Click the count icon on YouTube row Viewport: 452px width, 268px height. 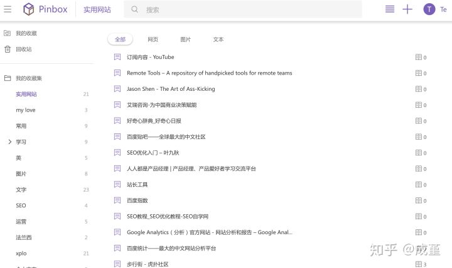coord(419,57)
